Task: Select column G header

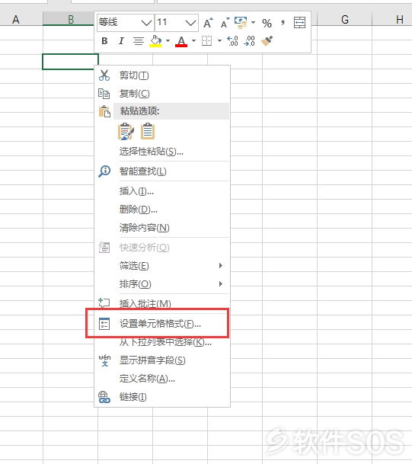Action: tap(344, 20)
